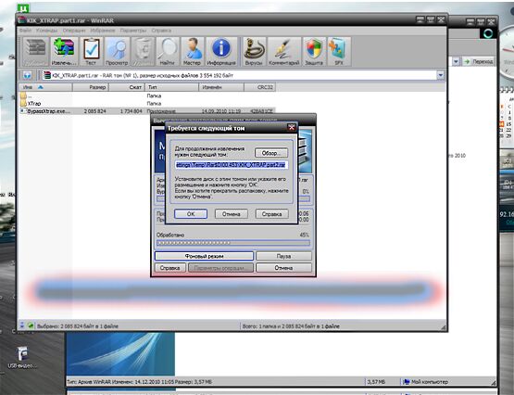Screen dimensions: 514x395
Task: Click the 3,57 МБ size in background status bar
Action: 376,381
